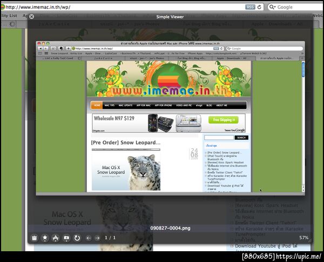The height and width of the screenshot is (262, 324).
Task: Click reload icon in previewed address bar
Action: click(221, 49)
